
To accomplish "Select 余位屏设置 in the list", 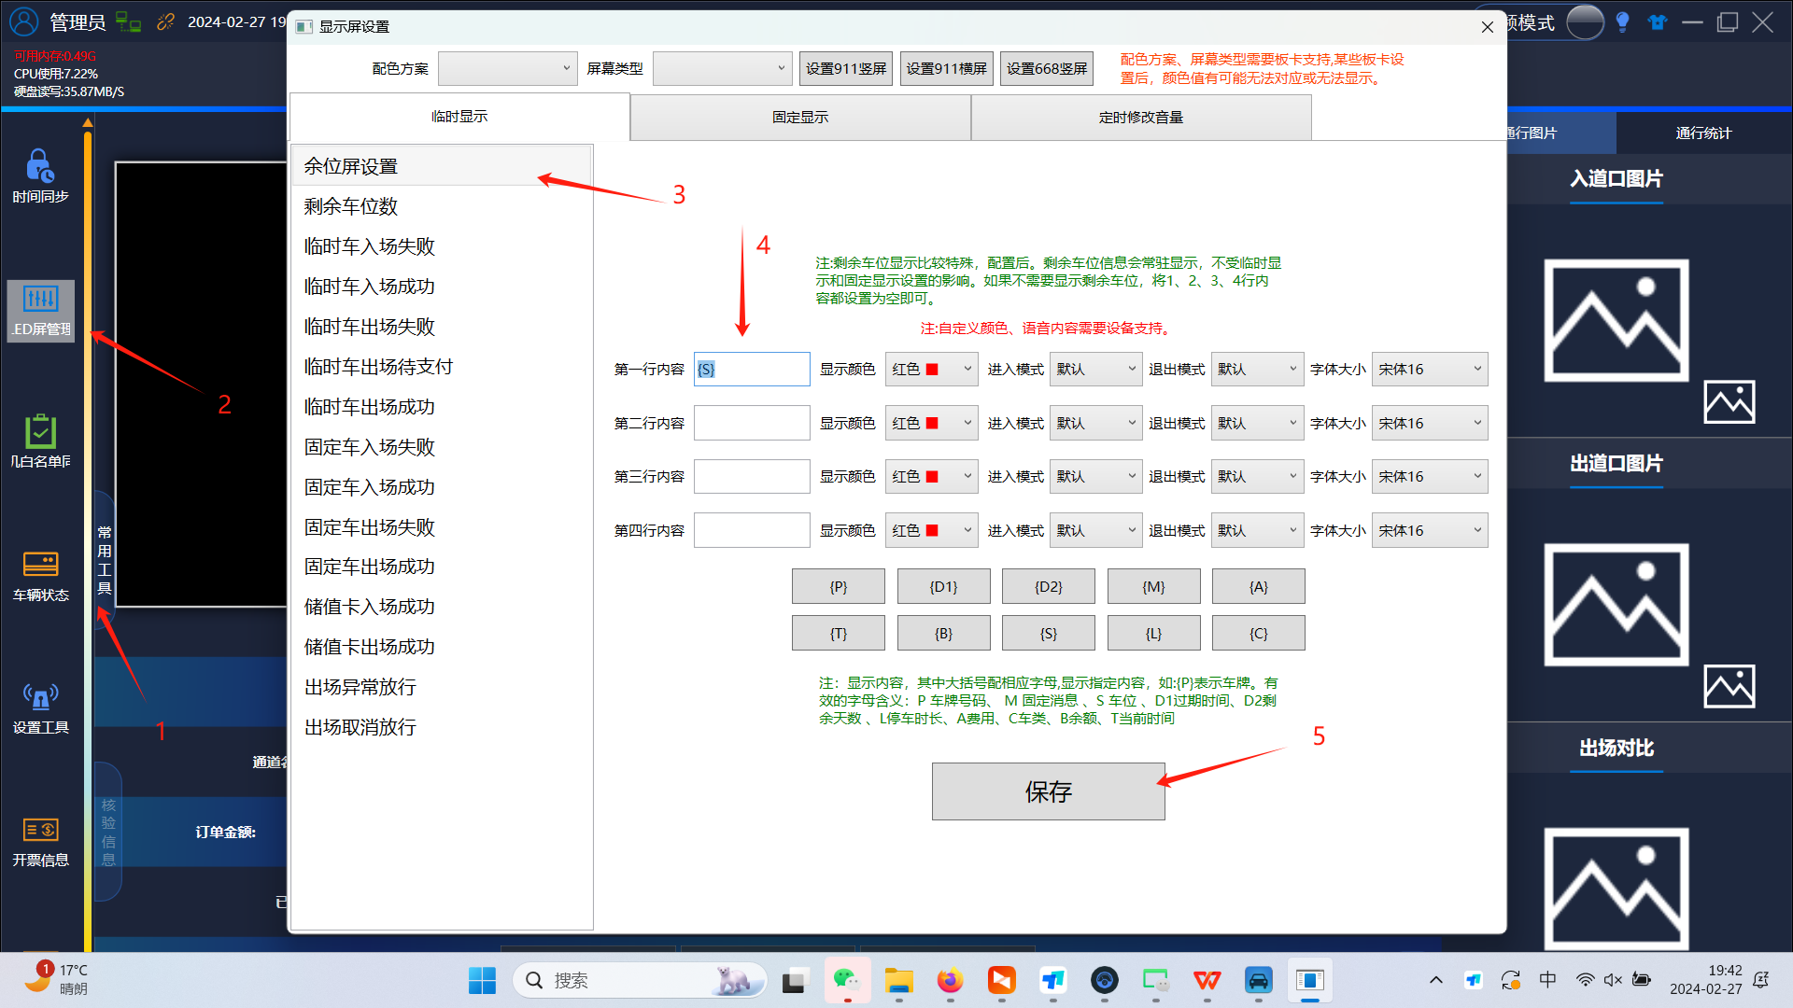I will tap(442, 166).
